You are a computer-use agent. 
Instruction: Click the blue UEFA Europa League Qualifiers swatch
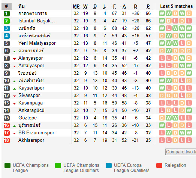109,166
